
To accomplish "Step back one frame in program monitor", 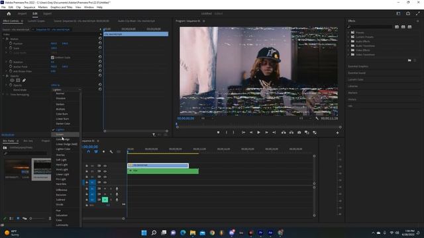I will (x=251, y=132).
